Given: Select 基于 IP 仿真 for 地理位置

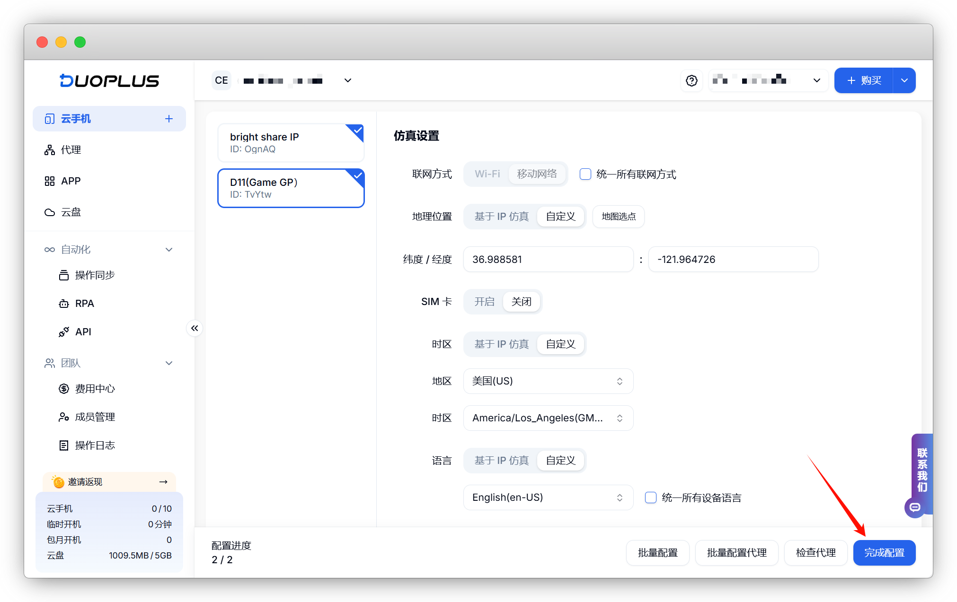Looking at the screenshot, I should coord(501,217).
